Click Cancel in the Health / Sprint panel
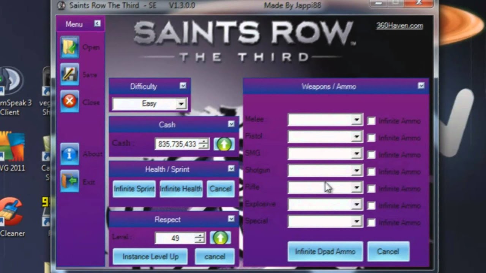The height and width of the screenshot is (273, 486). click(x=221, y=189)
